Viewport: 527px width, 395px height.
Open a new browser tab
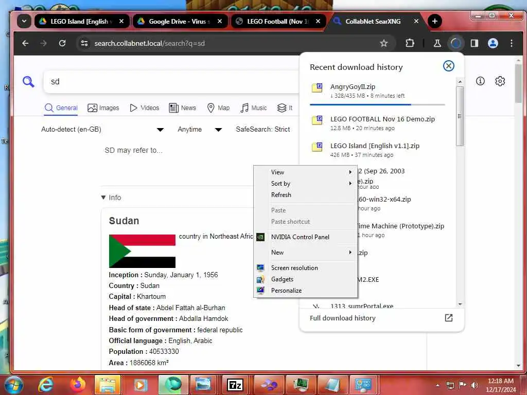tap(434, 21)
